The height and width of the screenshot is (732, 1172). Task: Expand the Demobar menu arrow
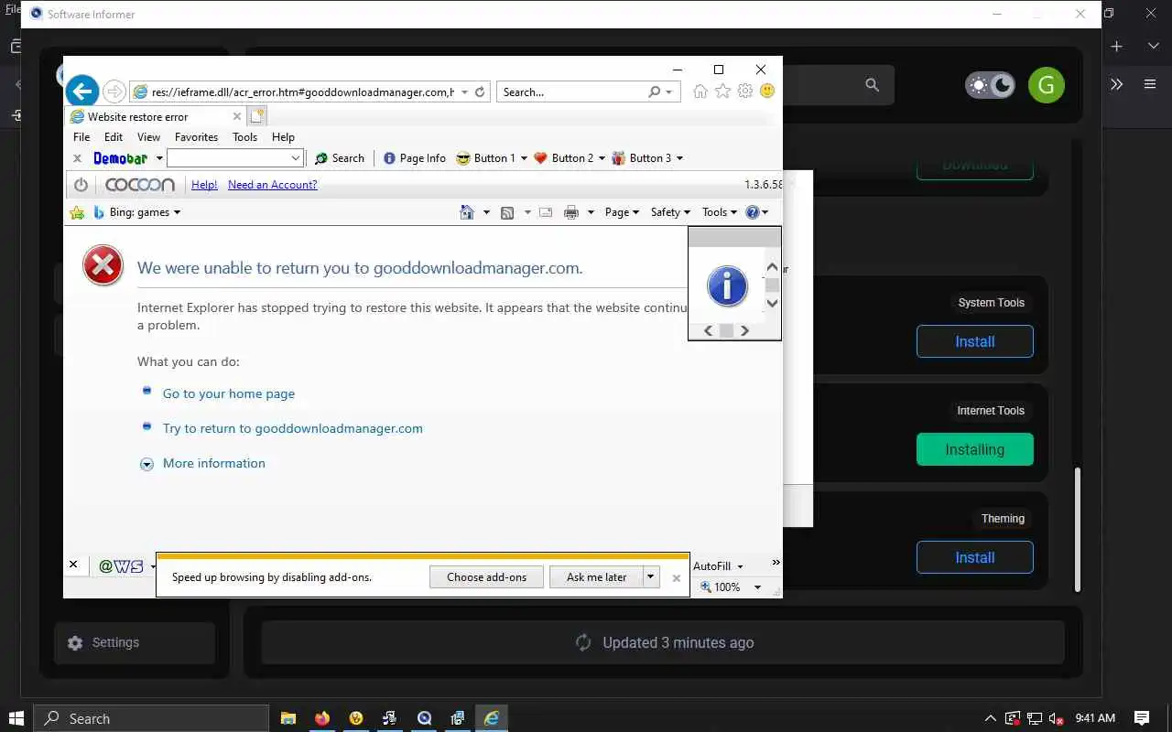tap(159, 158)
